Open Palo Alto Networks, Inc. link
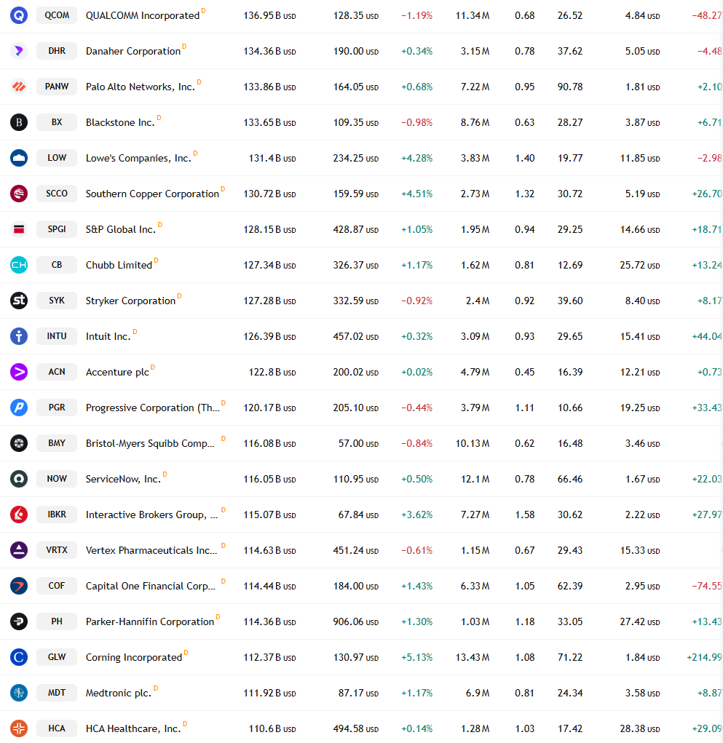Image resolution: width=723 pixels, height=743 pixels. pos(141,87)
